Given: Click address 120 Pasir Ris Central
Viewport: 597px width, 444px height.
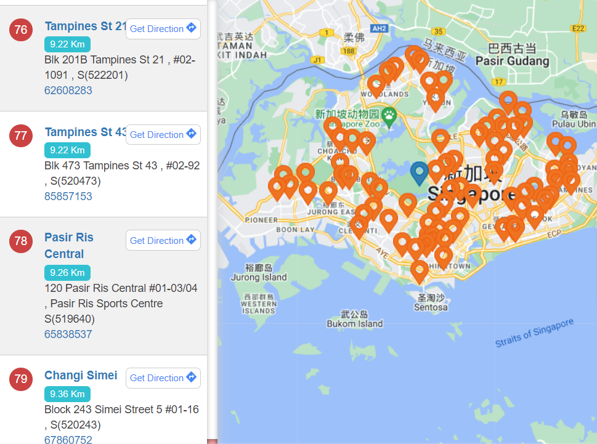Looking at the screenshot, I should pyautogui.click(x=121, y=303).
